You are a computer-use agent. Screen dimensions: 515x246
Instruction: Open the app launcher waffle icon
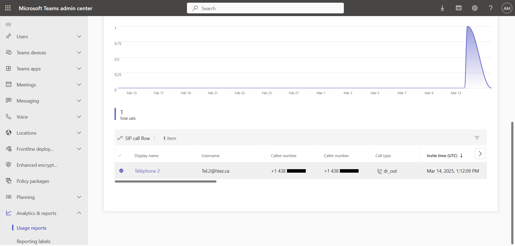click(8, 8)
